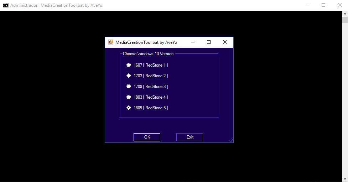Click the dialog's diagonal-lines resize grip
The height and width of the screenshot is (182, 348).
[231, 140]
